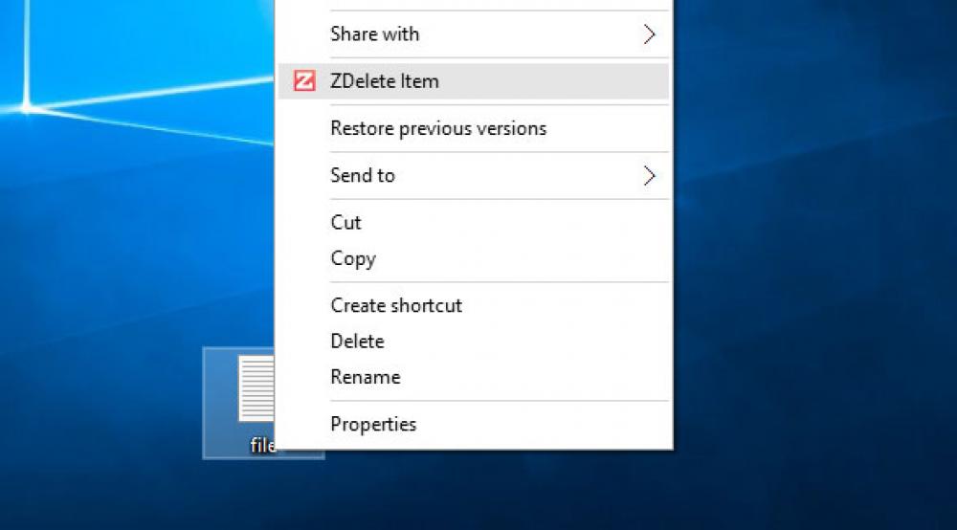Expand the Send to chevron arrow
Screen dimensions: 957x530
tap(650, 176)
